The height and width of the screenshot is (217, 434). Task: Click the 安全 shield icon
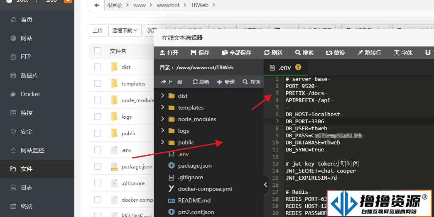[13, 132]
